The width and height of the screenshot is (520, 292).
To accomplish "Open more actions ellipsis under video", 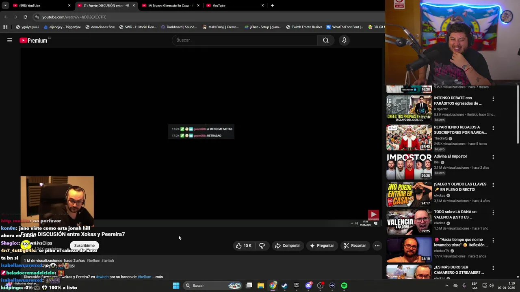I will (377, 245).
